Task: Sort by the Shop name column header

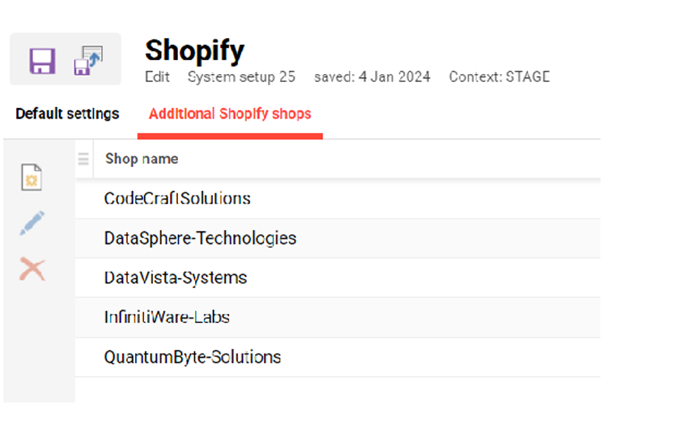Action: [141, 159]
